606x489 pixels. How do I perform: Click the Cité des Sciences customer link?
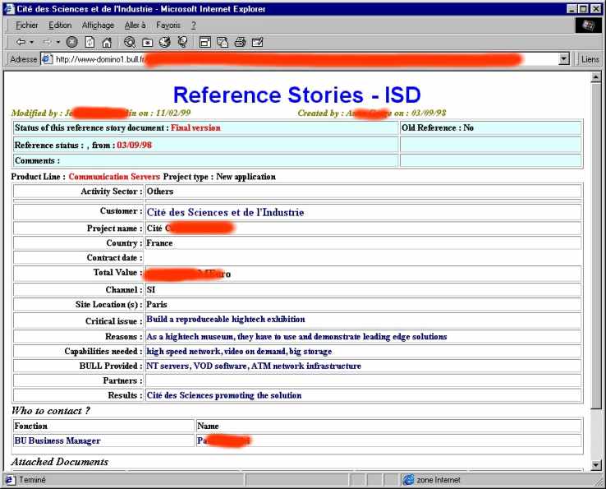click(225, 212)
